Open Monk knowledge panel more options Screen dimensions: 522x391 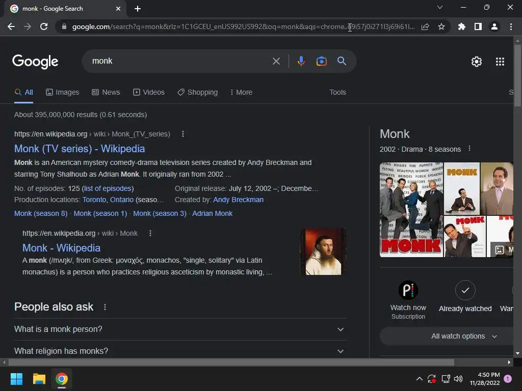coord(469,149)
